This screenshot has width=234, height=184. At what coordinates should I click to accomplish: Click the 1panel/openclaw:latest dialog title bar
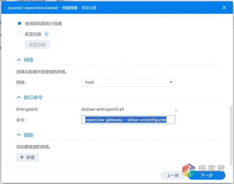91,8
